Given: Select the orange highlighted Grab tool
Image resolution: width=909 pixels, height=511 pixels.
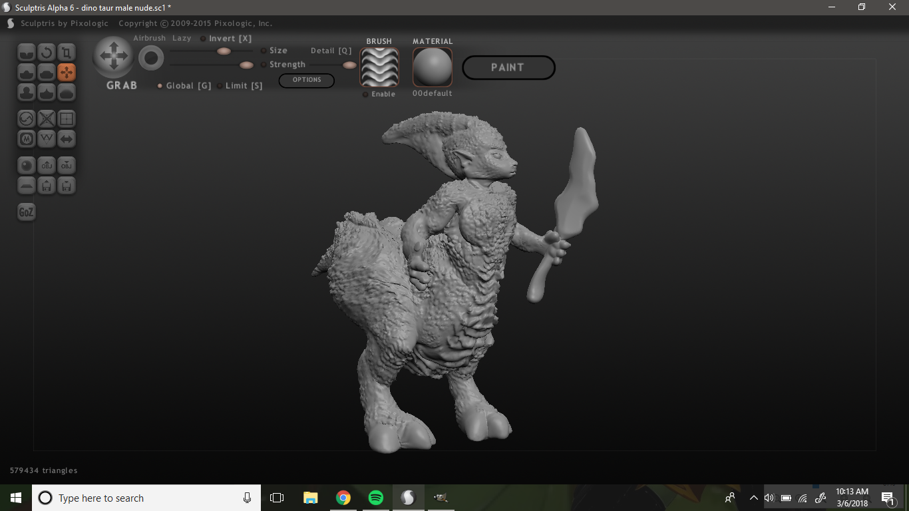Looking at the screenshot, I should click(67, 73).
